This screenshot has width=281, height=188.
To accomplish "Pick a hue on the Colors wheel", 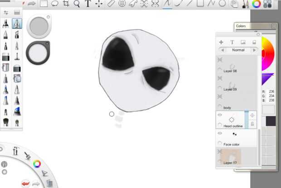I will pyautogui.click(x=268, y=54).
